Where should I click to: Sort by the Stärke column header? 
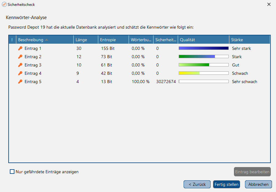[250, 40]
